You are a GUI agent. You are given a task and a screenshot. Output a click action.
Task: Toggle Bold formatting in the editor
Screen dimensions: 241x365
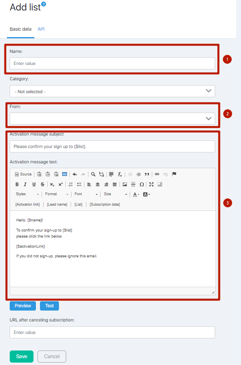point(17,184)
